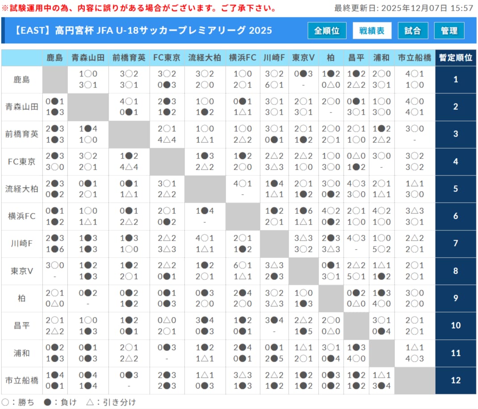Select the 戦績表 results table tab
This screenshot has height=409, width=478.
pos(372,31)
